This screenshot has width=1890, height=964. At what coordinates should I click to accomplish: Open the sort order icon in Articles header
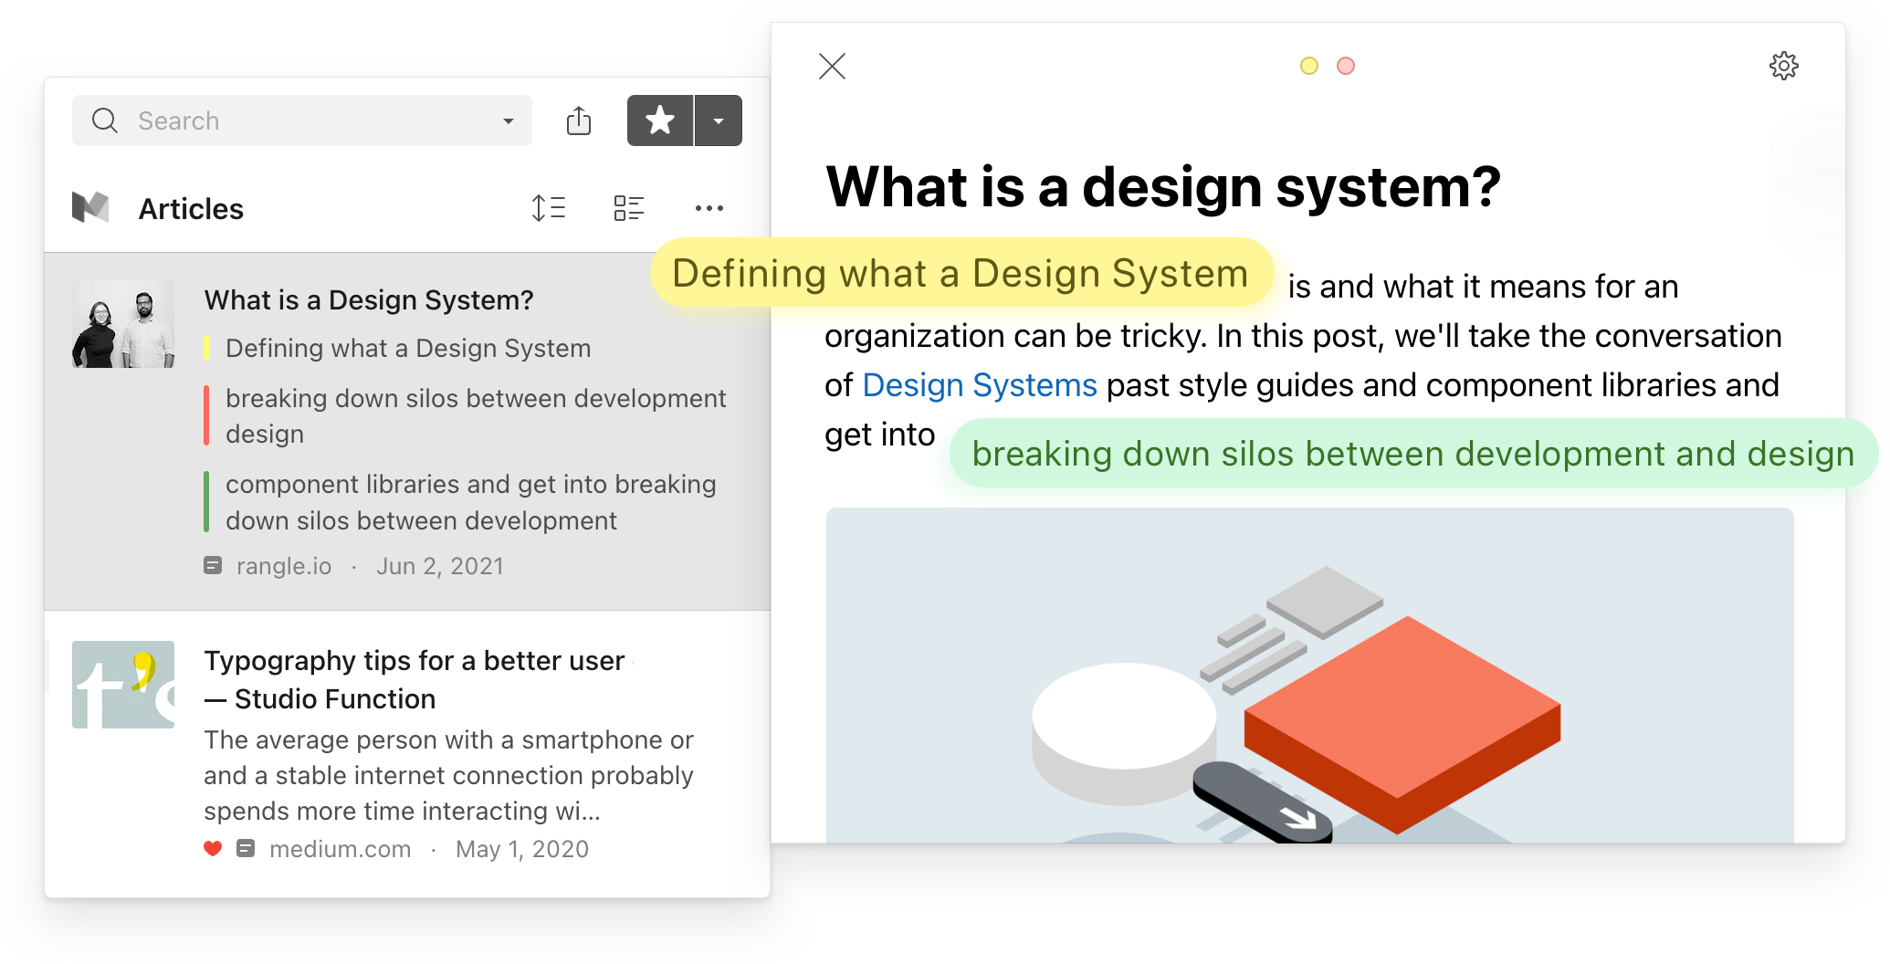coord(549,208)
